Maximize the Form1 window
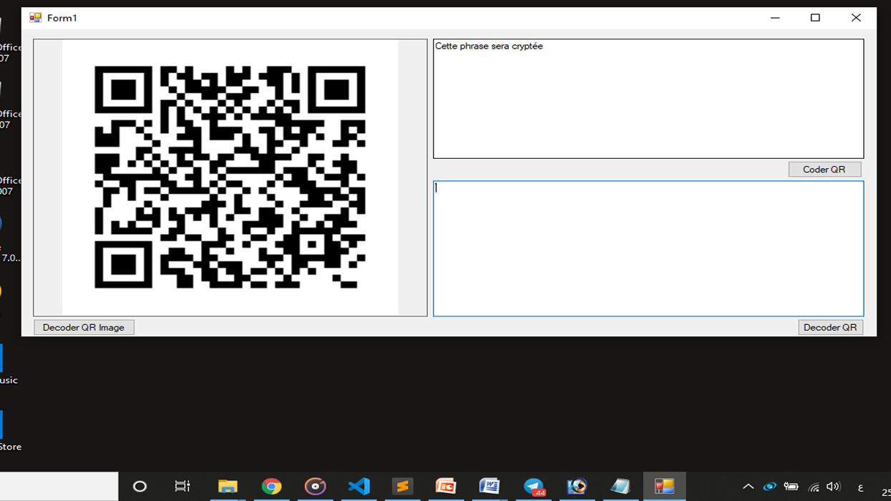 tap(815, 18)
